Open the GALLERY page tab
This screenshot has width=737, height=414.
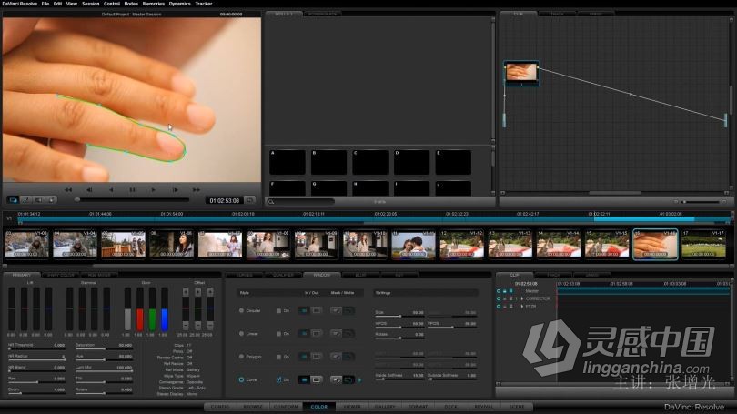click(385, 407)
